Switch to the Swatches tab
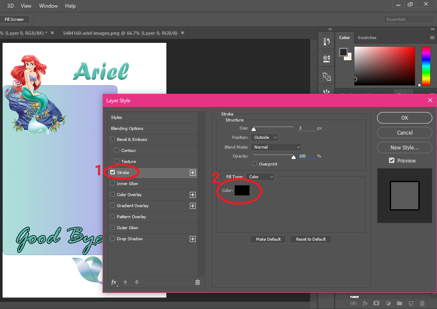The width and height of the screenshot is (437, 309). coord(367,37)
